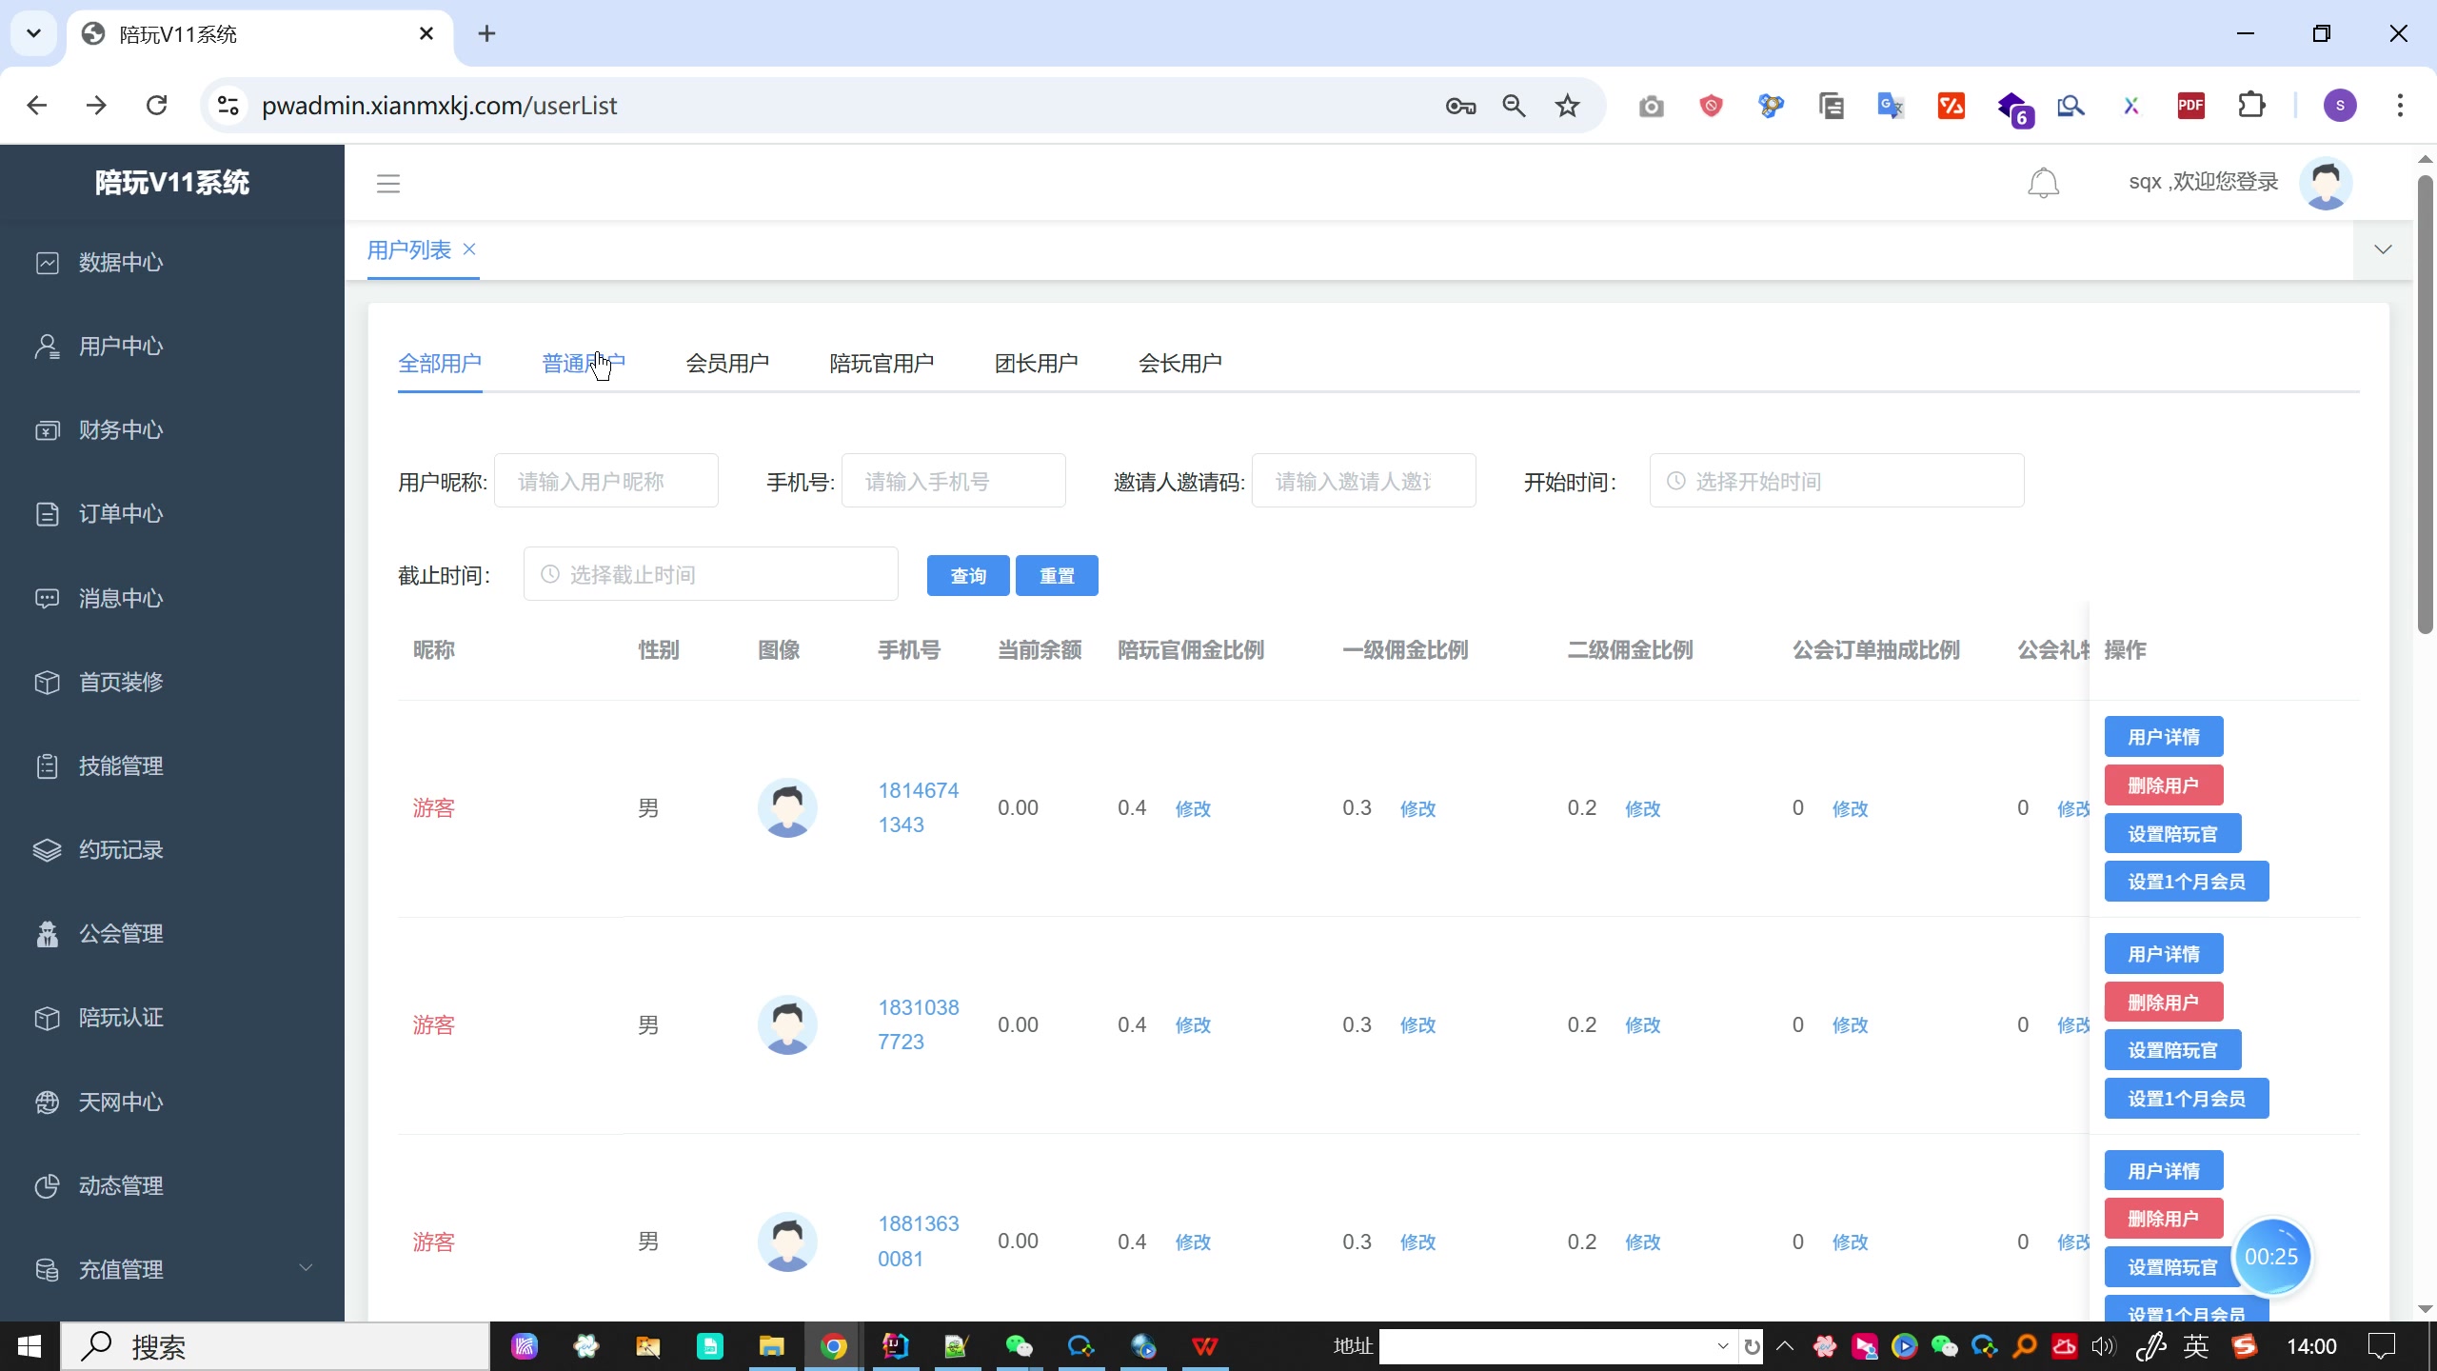Click phone number link 1881363 0081

tap(918, 1242)
